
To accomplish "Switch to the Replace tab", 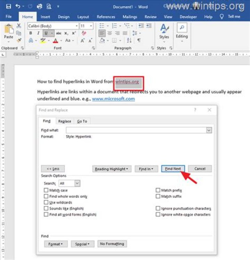I will 65,121.
